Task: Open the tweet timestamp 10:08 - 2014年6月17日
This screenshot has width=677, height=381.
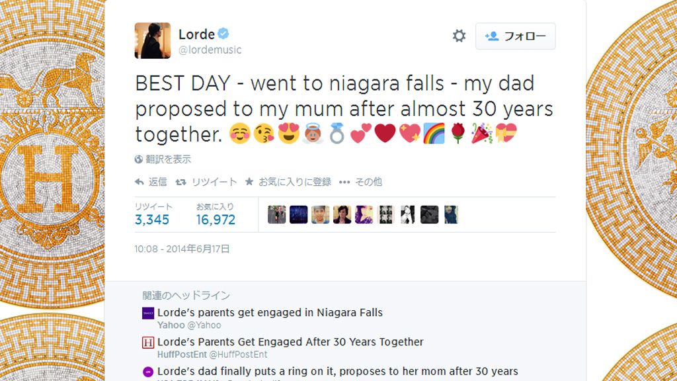Action: (182, 249)
